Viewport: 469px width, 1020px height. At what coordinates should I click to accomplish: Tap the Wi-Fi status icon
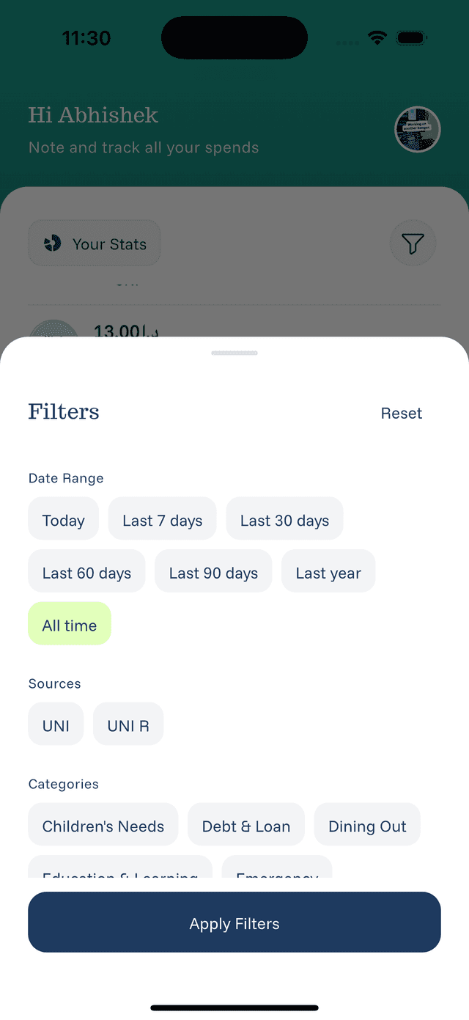[x=377, y=37]
